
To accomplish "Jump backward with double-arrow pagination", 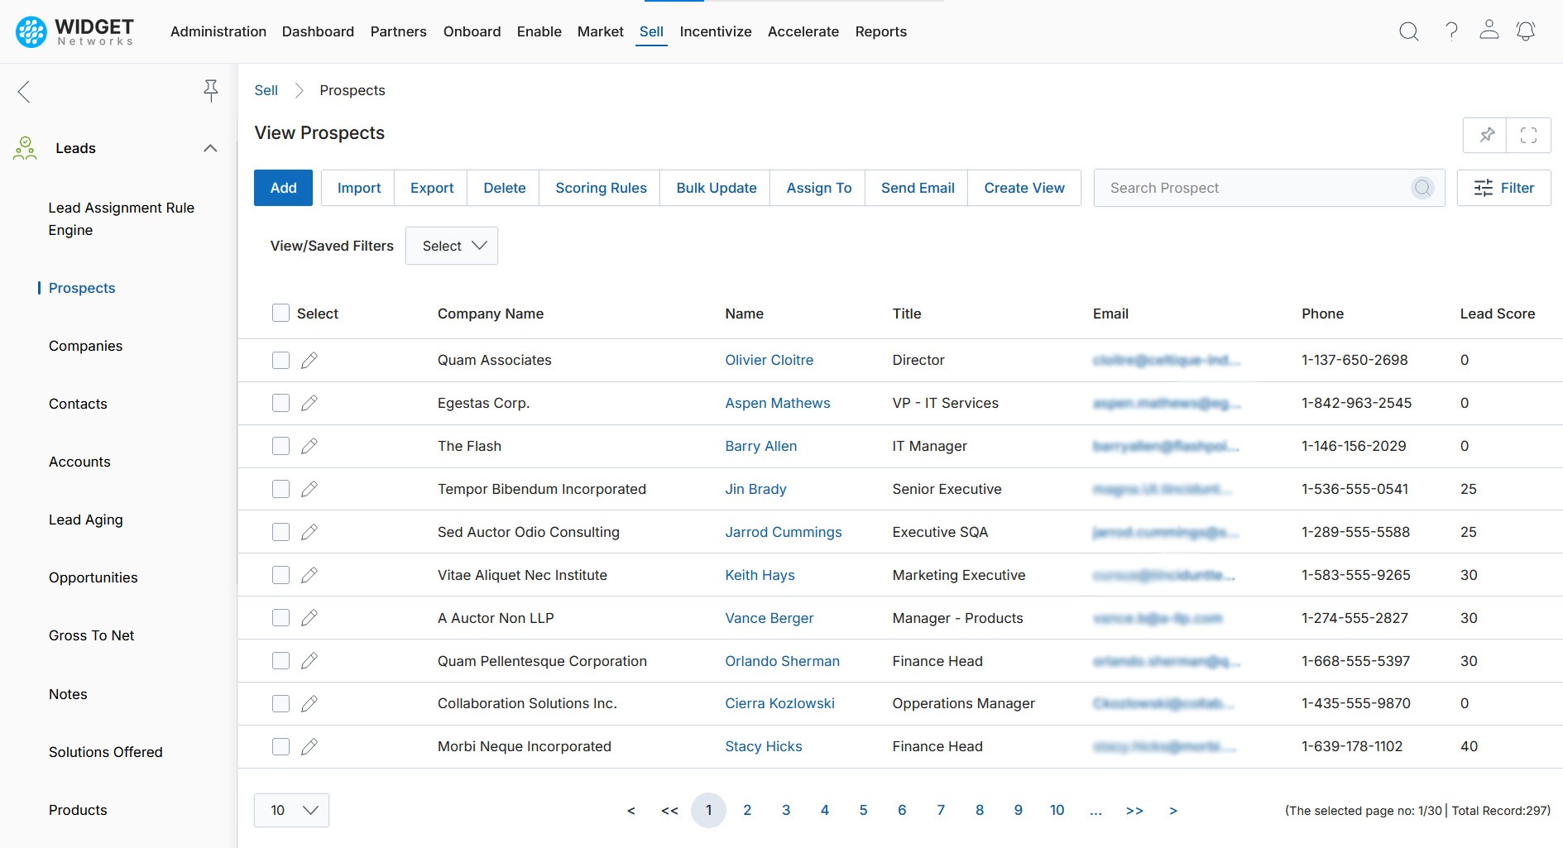I will tap(670, 811).
